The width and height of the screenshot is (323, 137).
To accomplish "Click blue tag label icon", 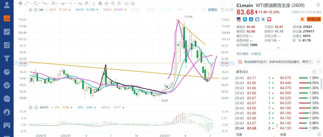I will [257, 19].
